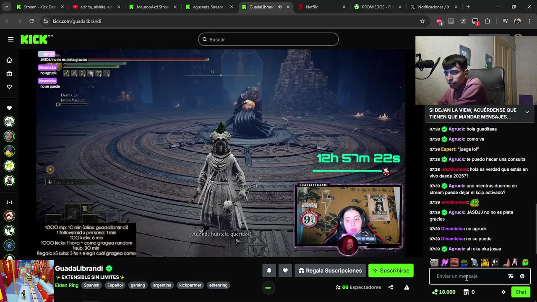Reload the page
Screen dimensions: 537x302
pyautogui.click(x=31, y=21)
